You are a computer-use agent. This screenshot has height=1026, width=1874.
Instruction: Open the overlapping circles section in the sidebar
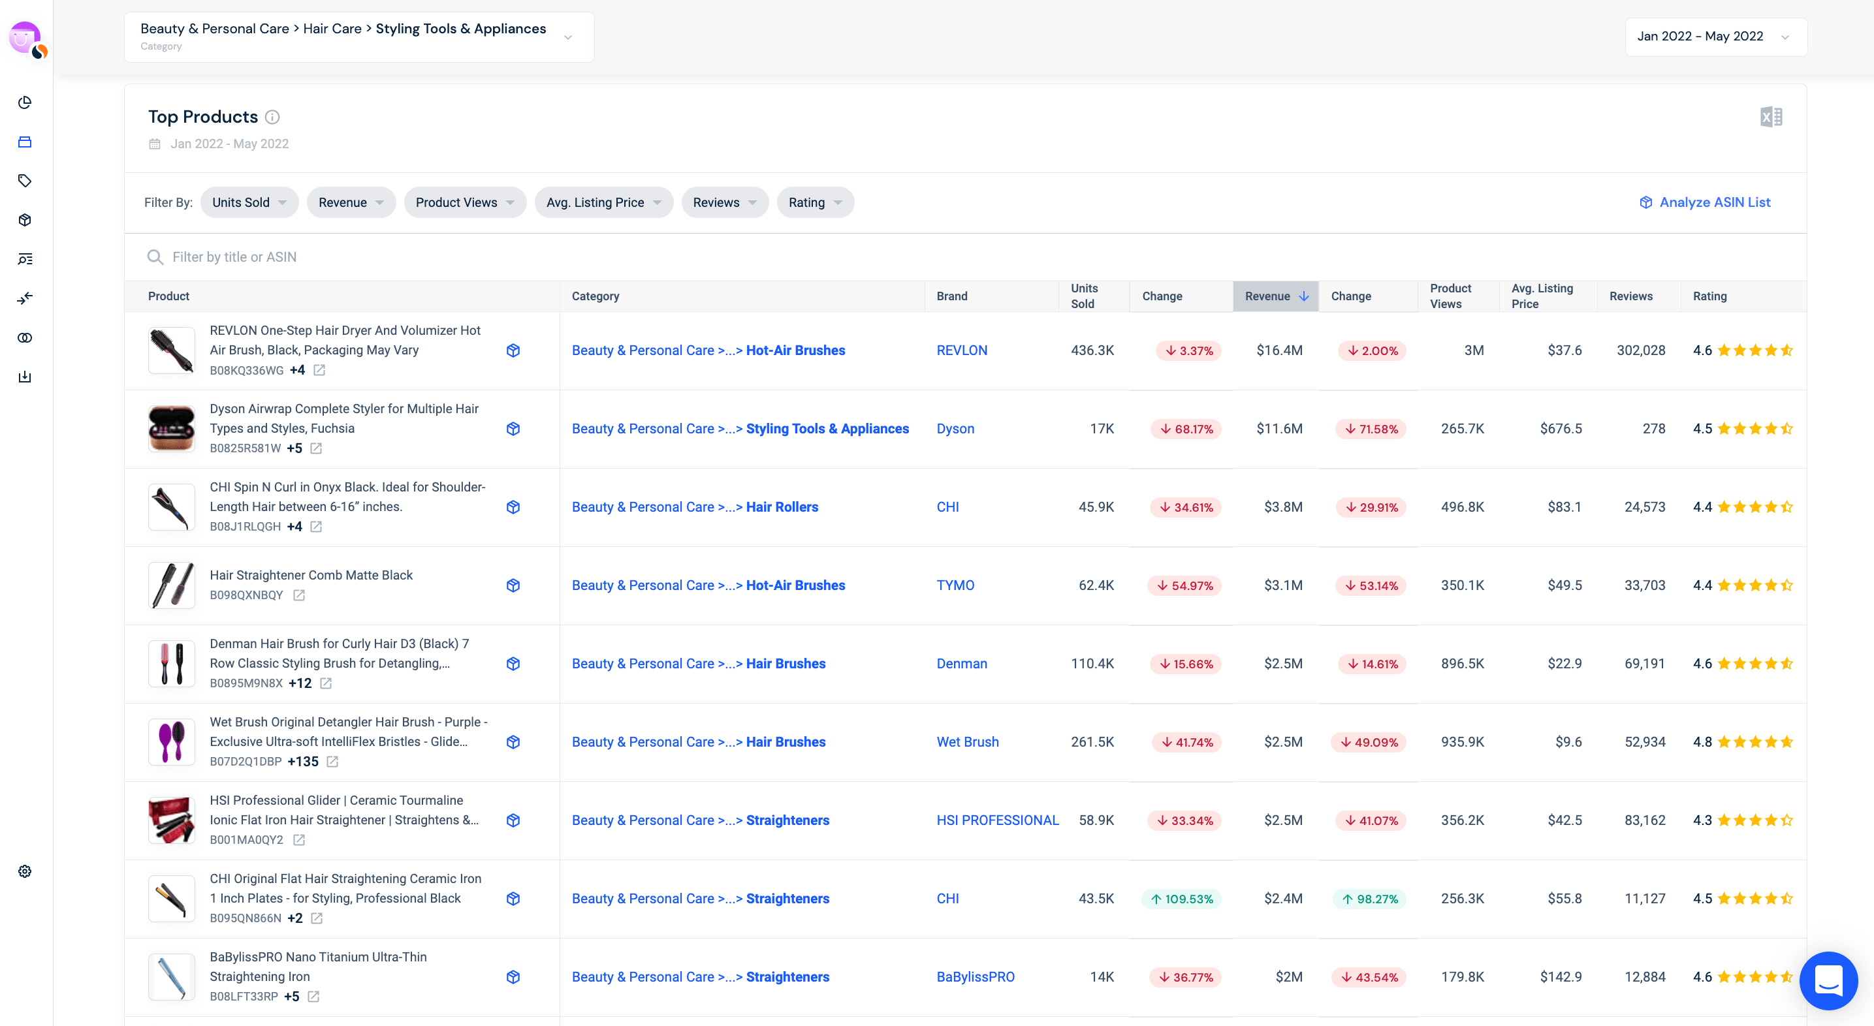pyautogui.click(x=25, y=337)
